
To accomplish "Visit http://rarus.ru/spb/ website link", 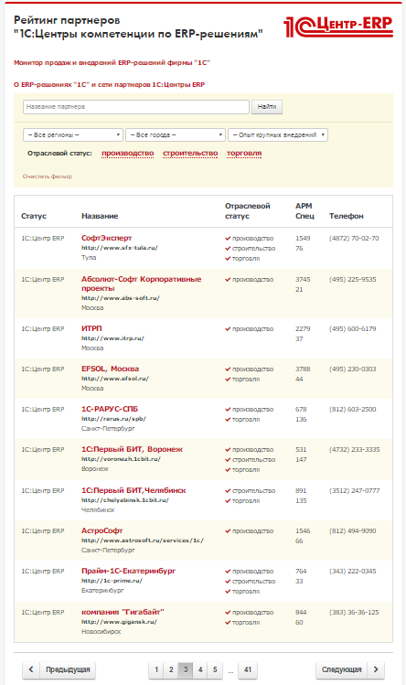I will coord(113,419).
